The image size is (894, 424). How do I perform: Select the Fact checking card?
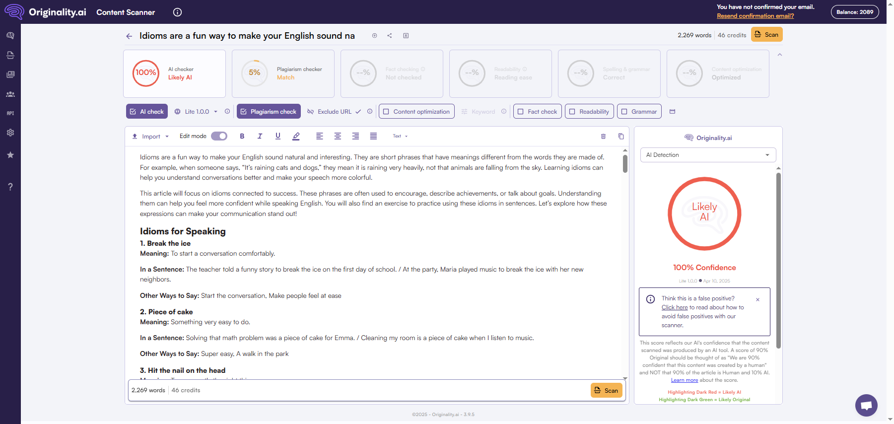coord(392,73)
